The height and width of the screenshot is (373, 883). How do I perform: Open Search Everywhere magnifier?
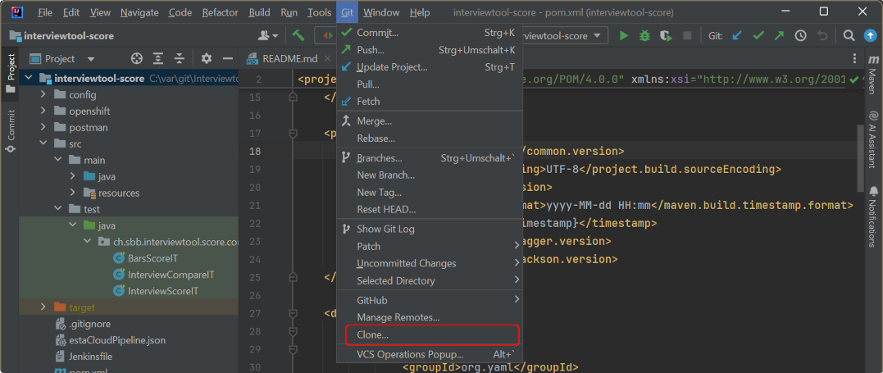(x=849, y=35)
